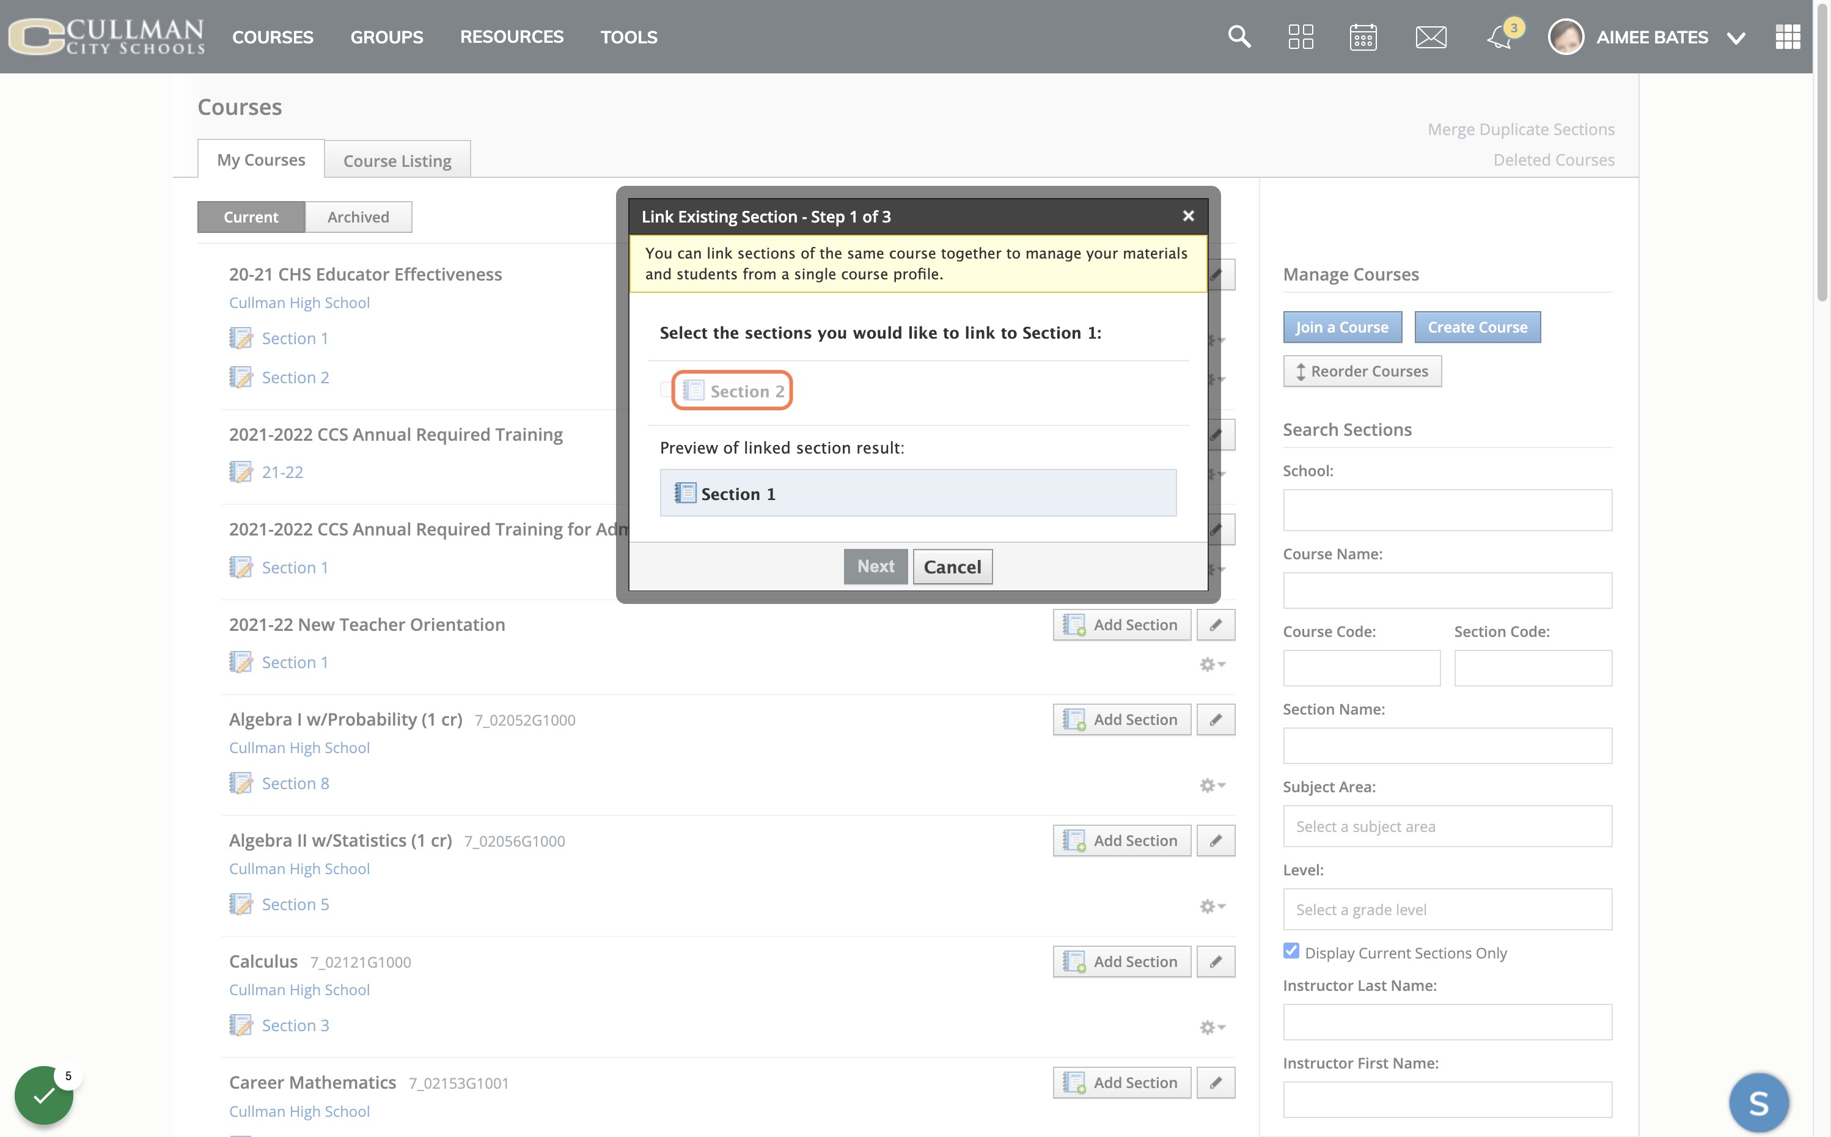Expand the Aimee Bates account dropdown arrow
Viewport: 1831px width, 1137px height.
click(x=1736, y=38)
